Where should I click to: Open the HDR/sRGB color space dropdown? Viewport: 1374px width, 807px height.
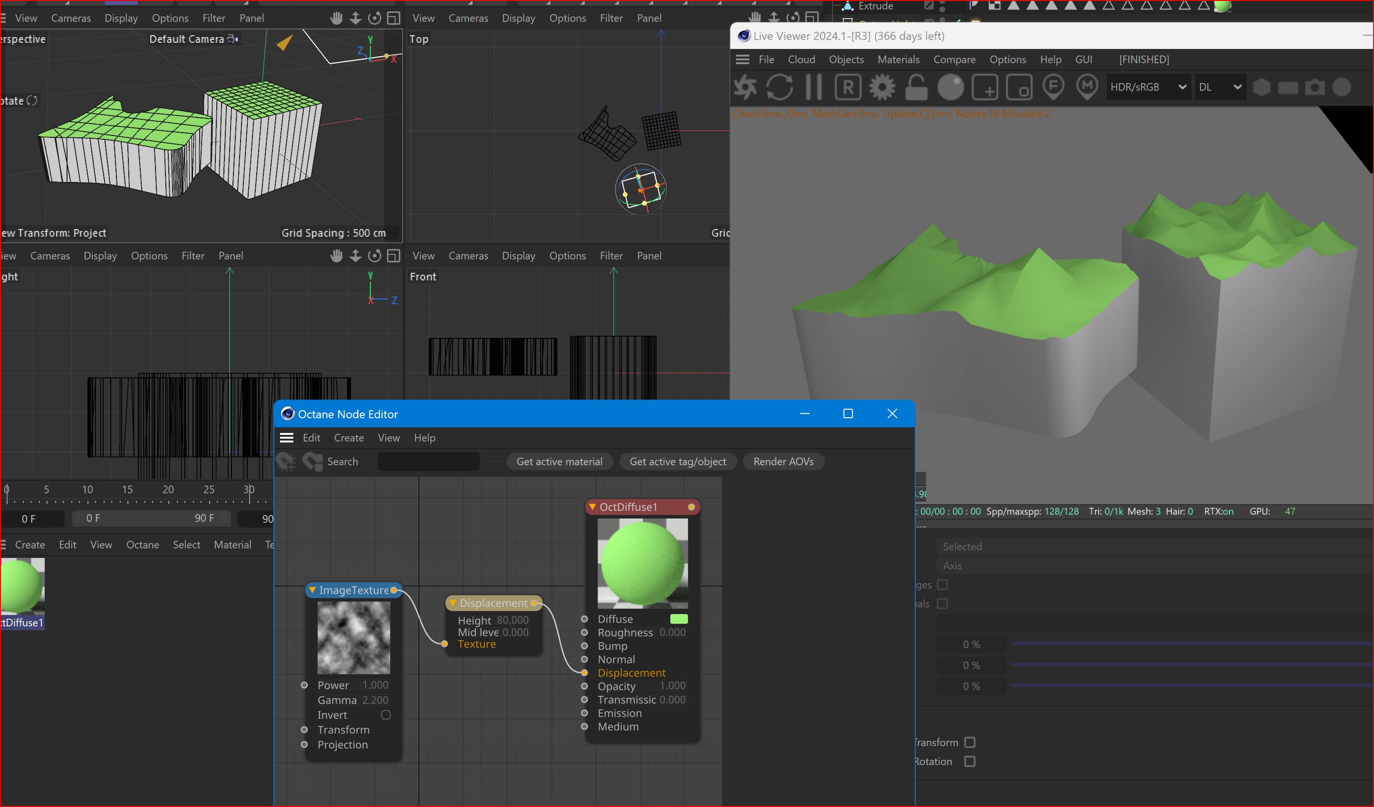point(1147,87)
